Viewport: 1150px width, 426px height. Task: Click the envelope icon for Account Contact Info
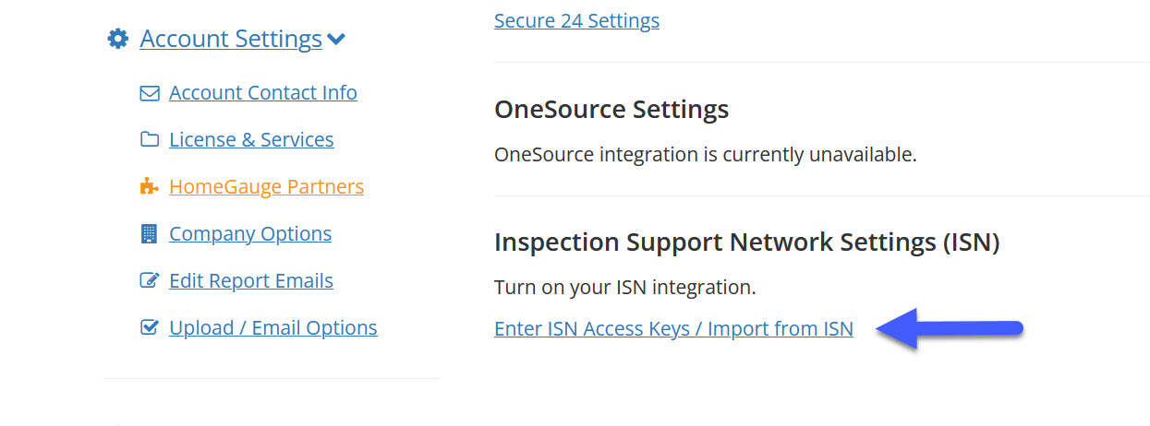149,93
